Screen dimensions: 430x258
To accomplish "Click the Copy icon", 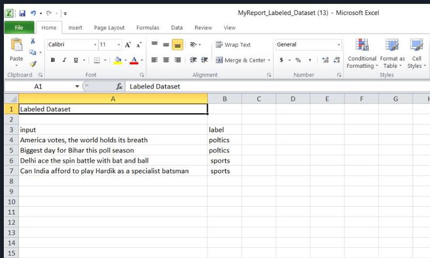I will (x=33, y=52).
